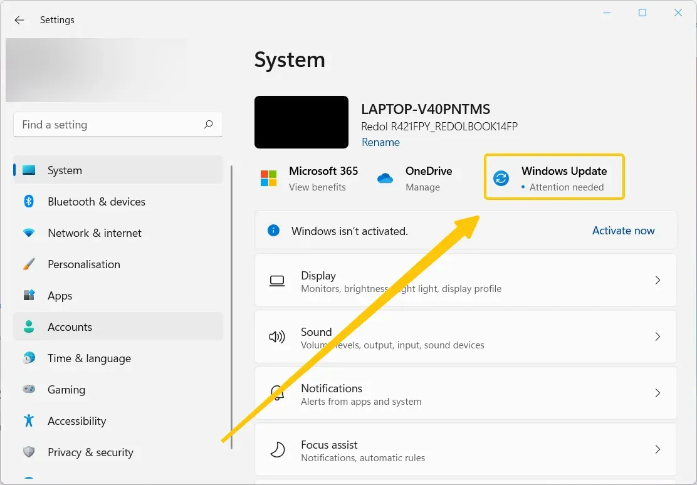Open Accessibility settings

pos(118,420)
